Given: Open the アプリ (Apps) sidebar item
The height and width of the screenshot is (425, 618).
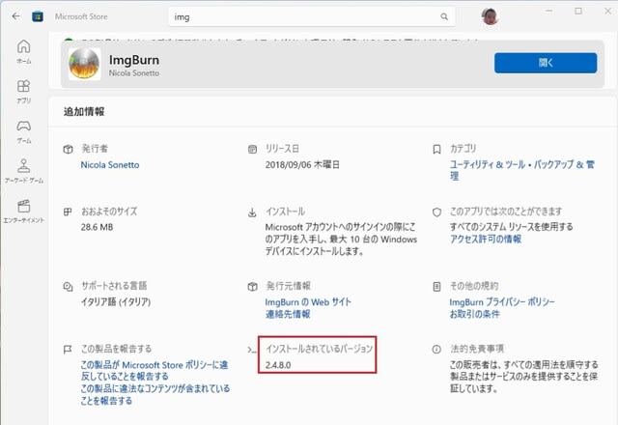Looking at the screenshot, I should click(23, 92).
